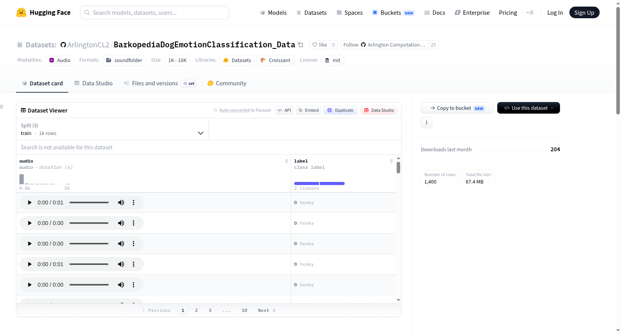Focus the search models input field
This screenshot has width=621, height=334.
tap(154, 12)
